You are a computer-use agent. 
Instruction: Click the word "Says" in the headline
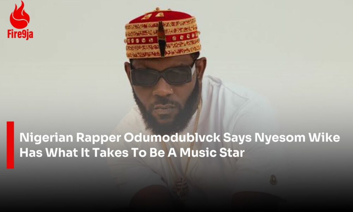pyautogui.click(x=237, y=138)
